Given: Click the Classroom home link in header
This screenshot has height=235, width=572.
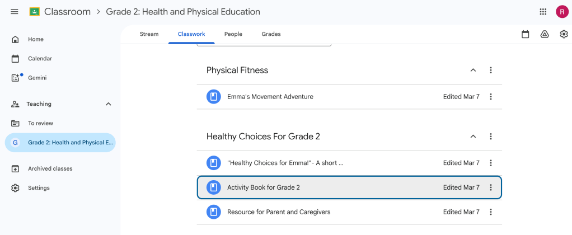Looking at the screenshot, I should [x=67, y=12].
